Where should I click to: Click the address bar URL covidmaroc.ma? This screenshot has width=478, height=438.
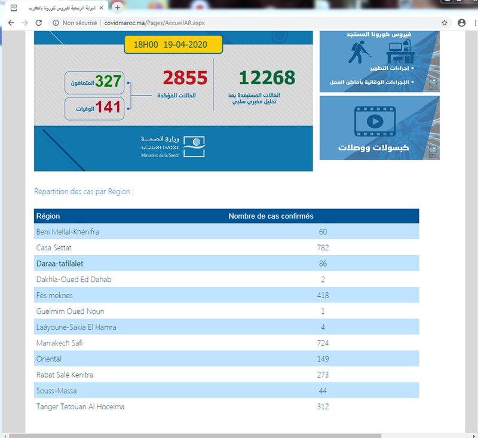click(x=153, y=23)
